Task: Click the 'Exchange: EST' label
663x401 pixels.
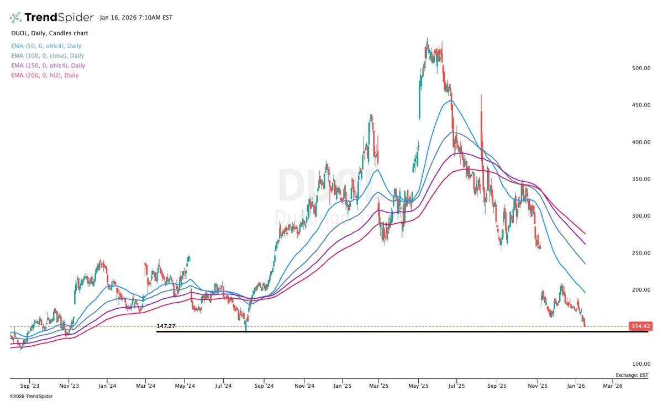Action: tap(632, 376)
